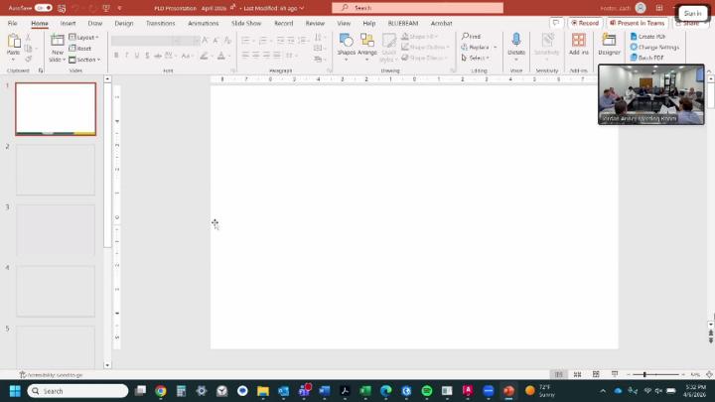Open the Slide Show tab

pos(246,23)
